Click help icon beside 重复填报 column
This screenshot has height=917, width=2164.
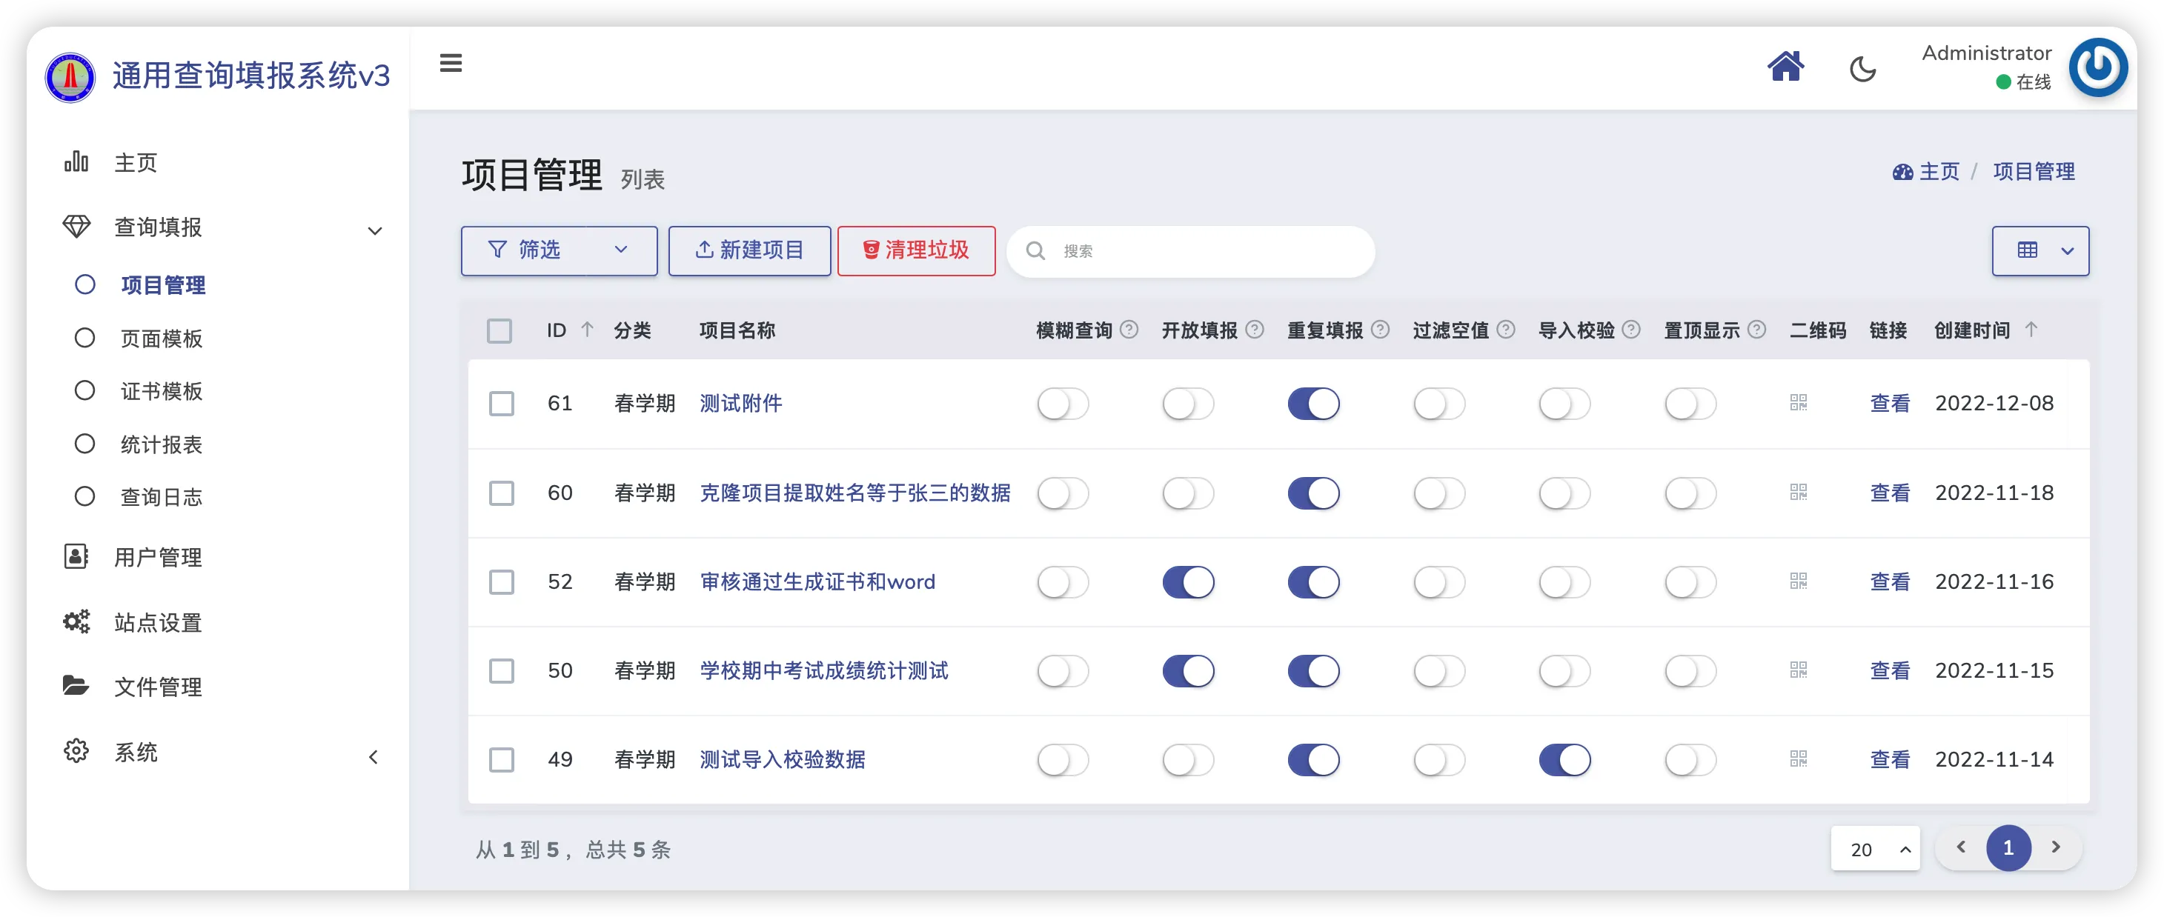1380,329
